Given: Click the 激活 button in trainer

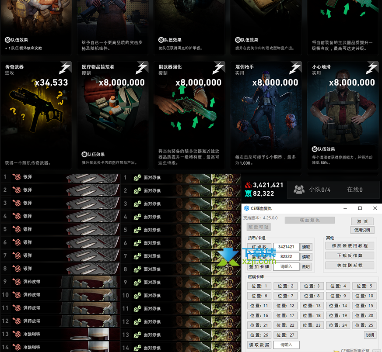Looking at the screenshot, I should pos(362,221).
